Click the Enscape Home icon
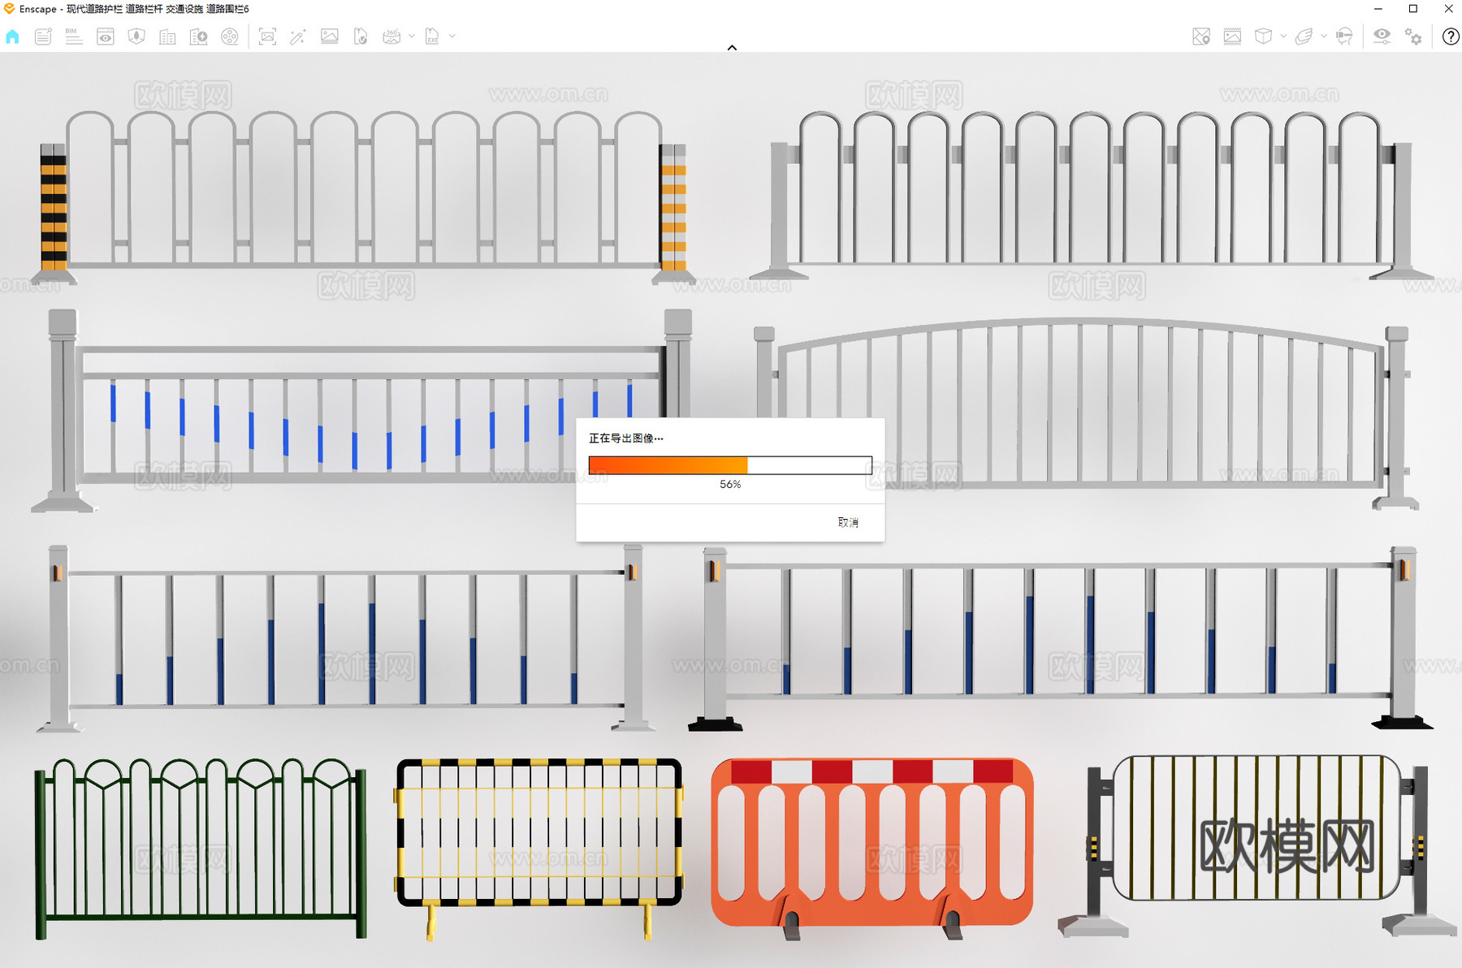Viewport: 1462px width, 968px height. pos(12,37)
